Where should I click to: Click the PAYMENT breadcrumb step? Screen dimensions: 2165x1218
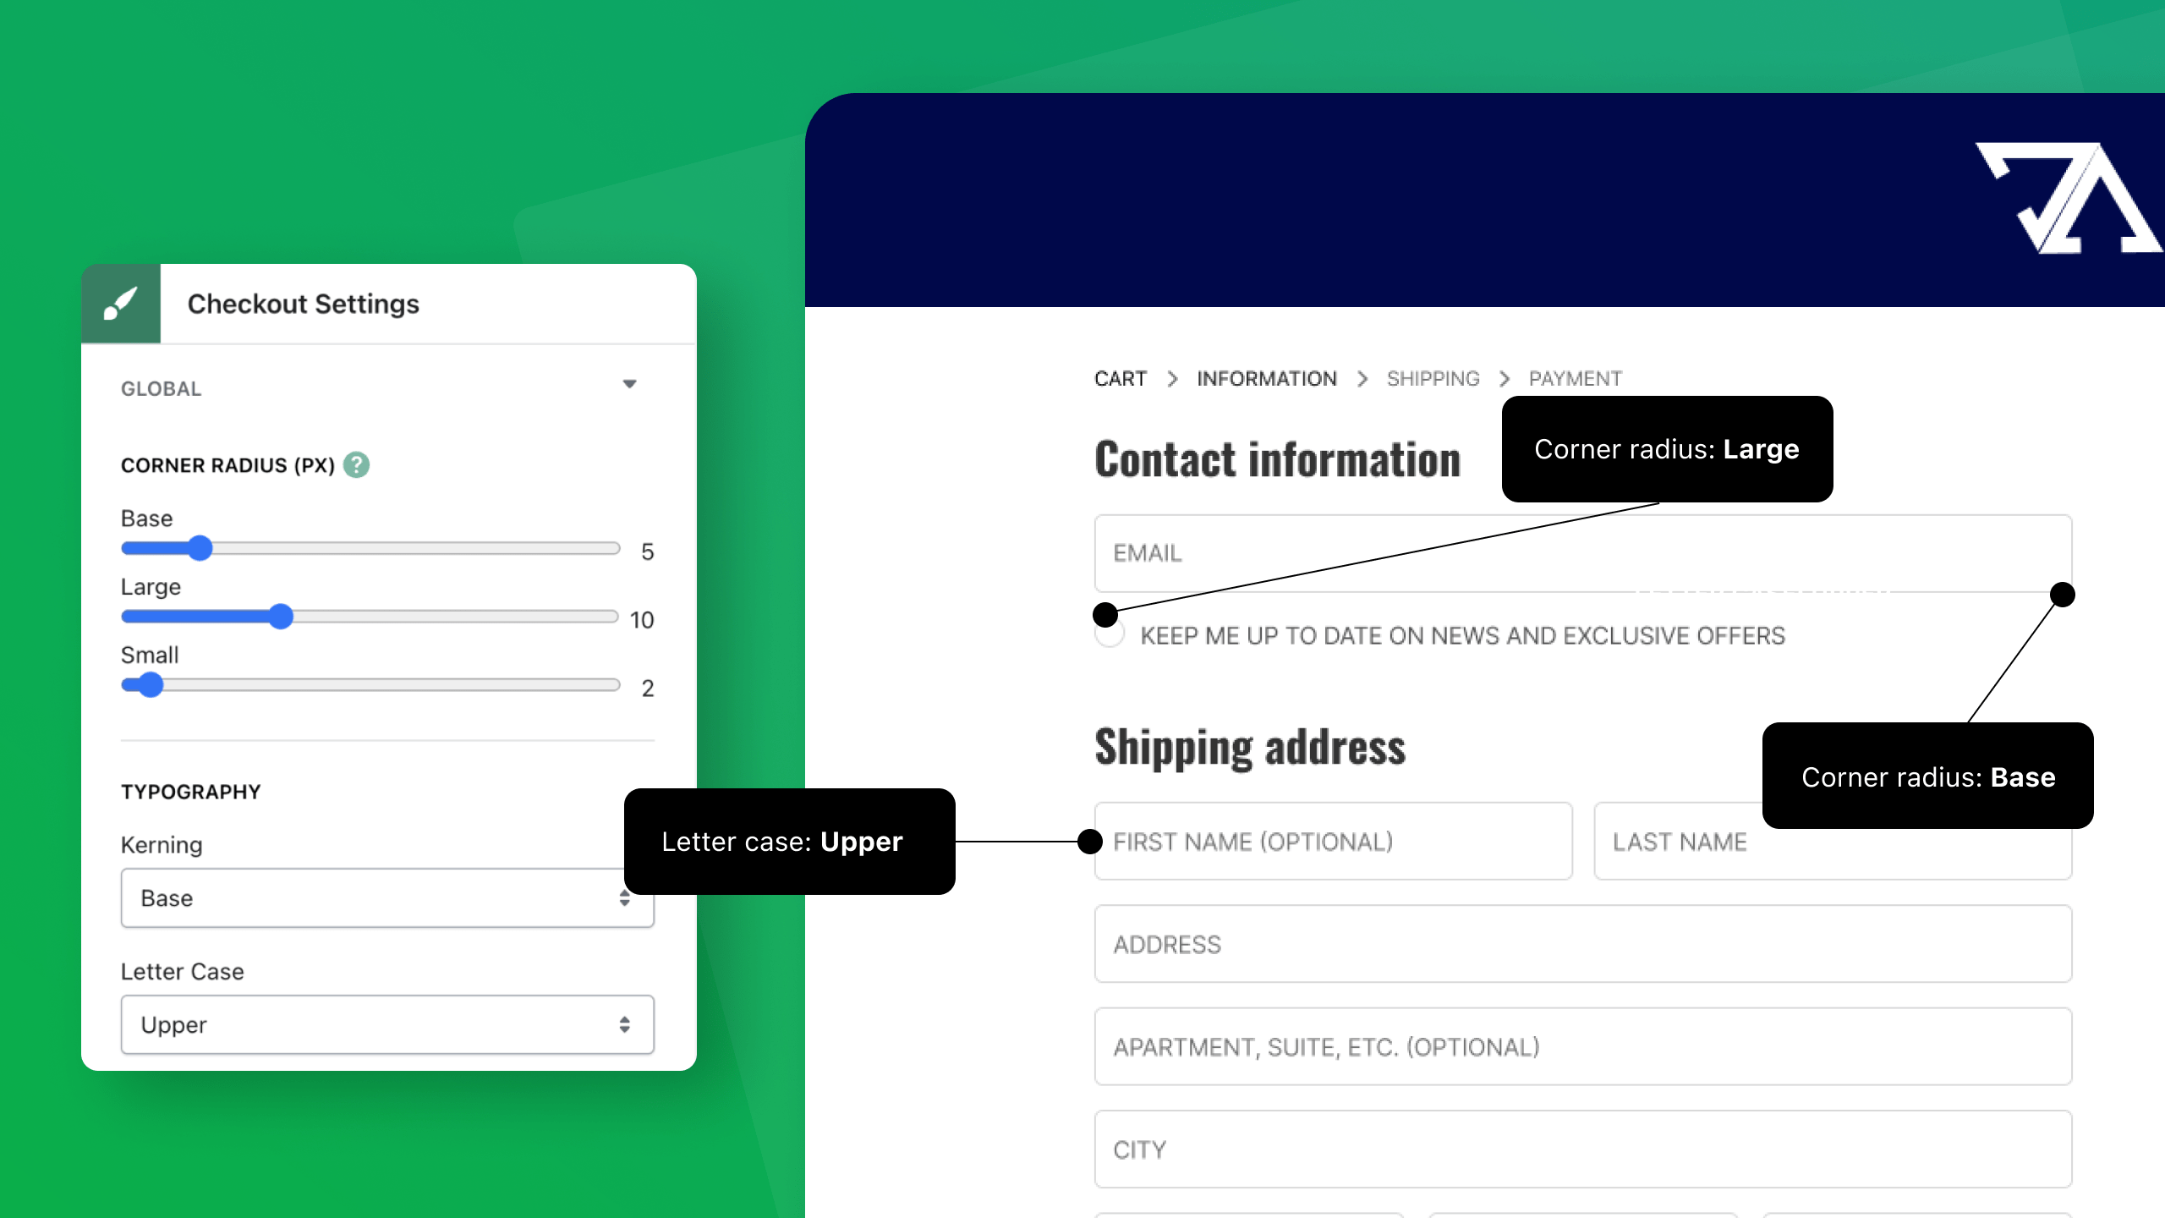(1573, 378)
